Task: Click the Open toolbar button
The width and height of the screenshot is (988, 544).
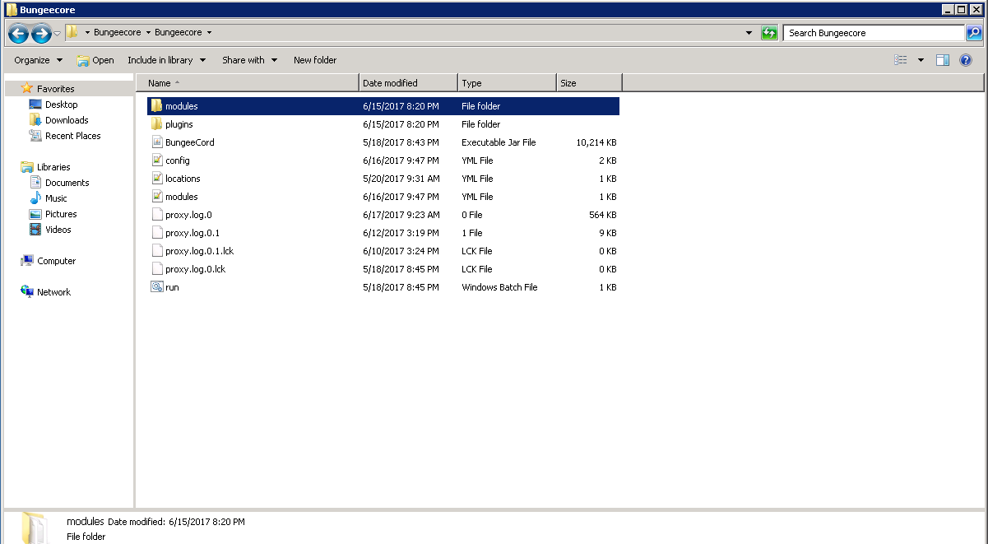Action: tap(95, 60)
